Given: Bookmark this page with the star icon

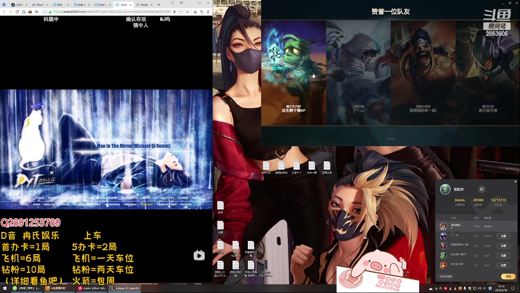Looking at the screenshot, I should coord(37,12).
